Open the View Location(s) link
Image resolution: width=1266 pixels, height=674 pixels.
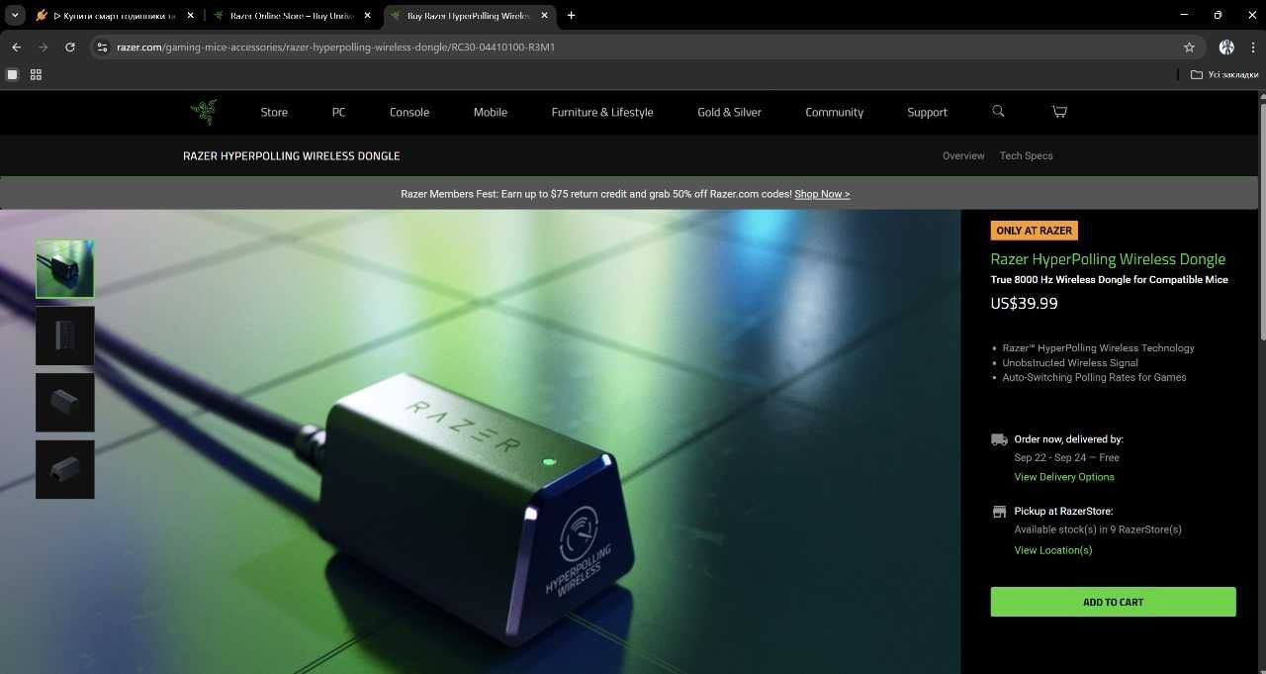[x=1053, y=550]
